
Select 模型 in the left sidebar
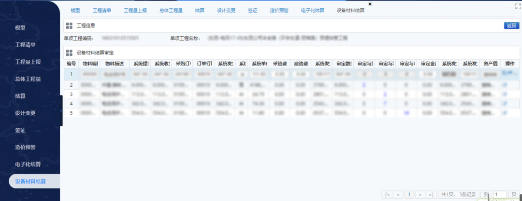(20, 28)
